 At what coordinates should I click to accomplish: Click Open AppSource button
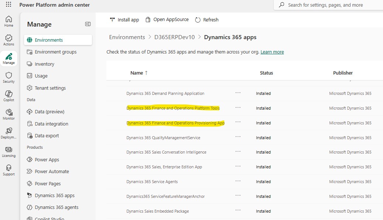[x=167, y=20]
